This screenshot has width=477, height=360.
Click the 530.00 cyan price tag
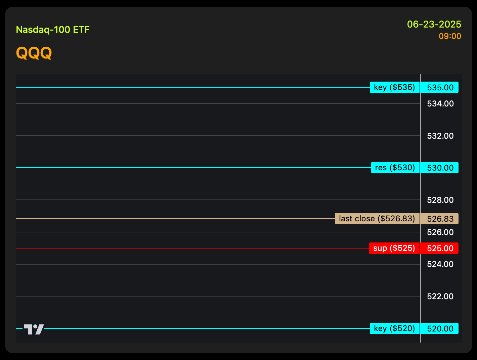tap(440, 168)
